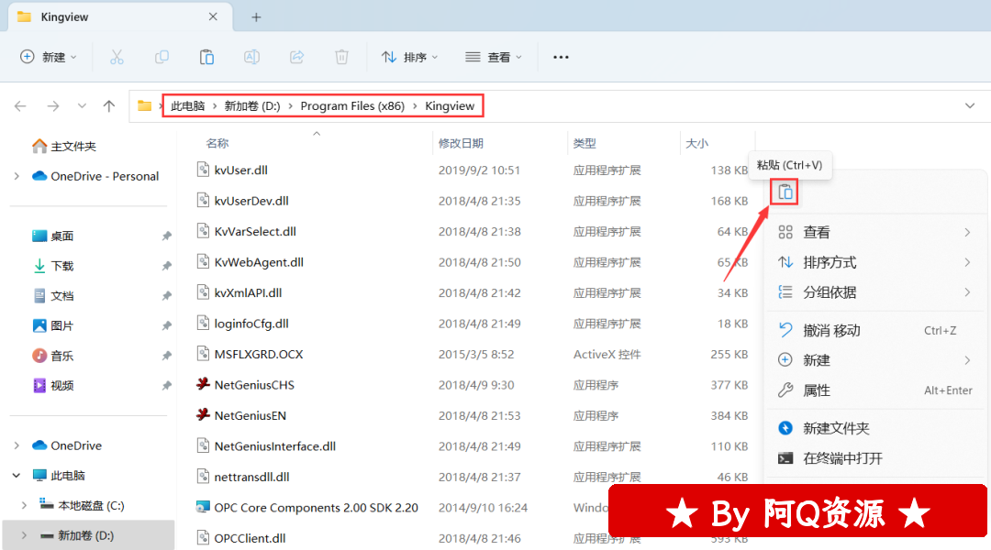The height and width of the screenshot is (550, 991).
Task: Open the 查看 view dropdown in toolbar
Action: pos(494,58)
